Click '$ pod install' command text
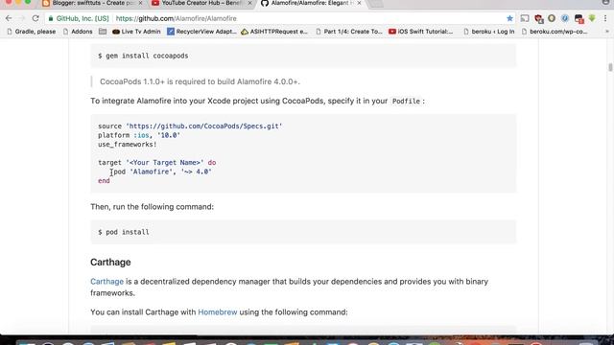Screen dimensions: 614x345 (124, 232)
